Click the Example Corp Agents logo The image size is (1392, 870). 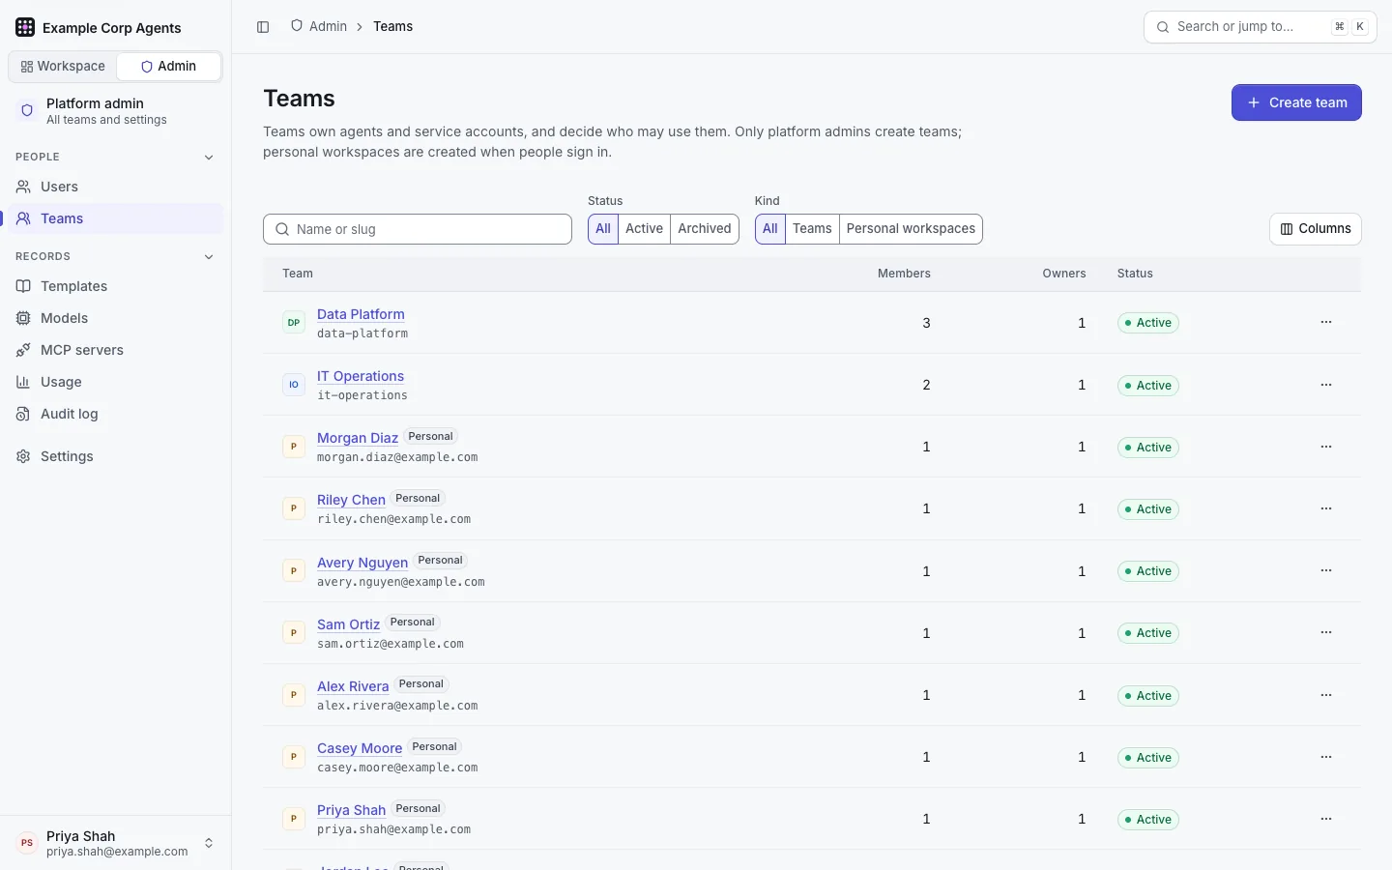pyautogui.click(x=25, y=28)
